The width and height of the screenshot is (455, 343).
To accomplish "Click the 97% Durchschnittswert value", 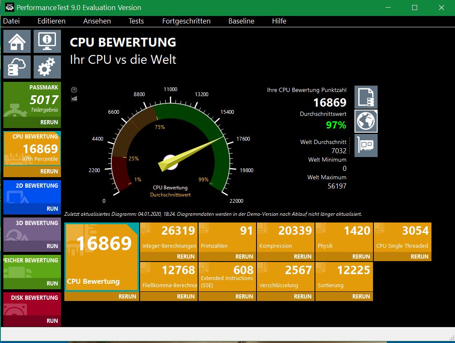I will point(336,125).
